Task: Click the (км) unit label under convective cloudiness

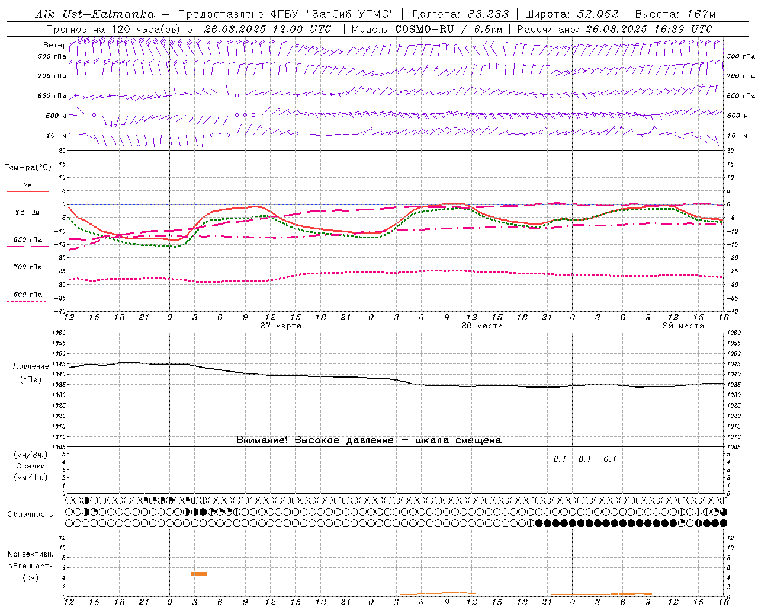Action: [31, 577]
